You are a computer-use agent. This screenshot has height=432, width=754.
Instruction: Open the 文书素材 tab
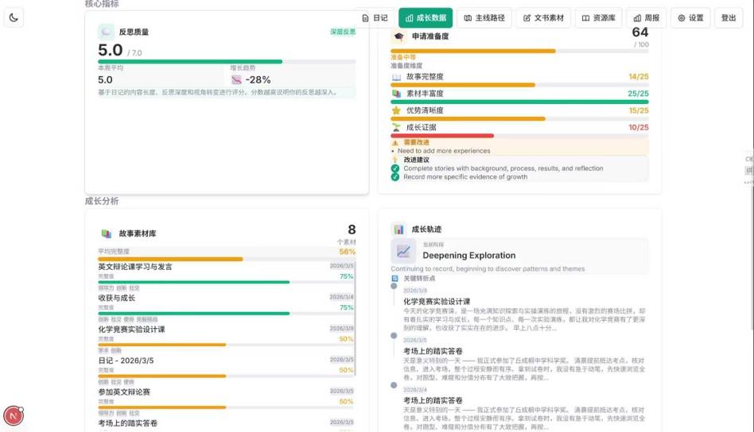[543, 17]
